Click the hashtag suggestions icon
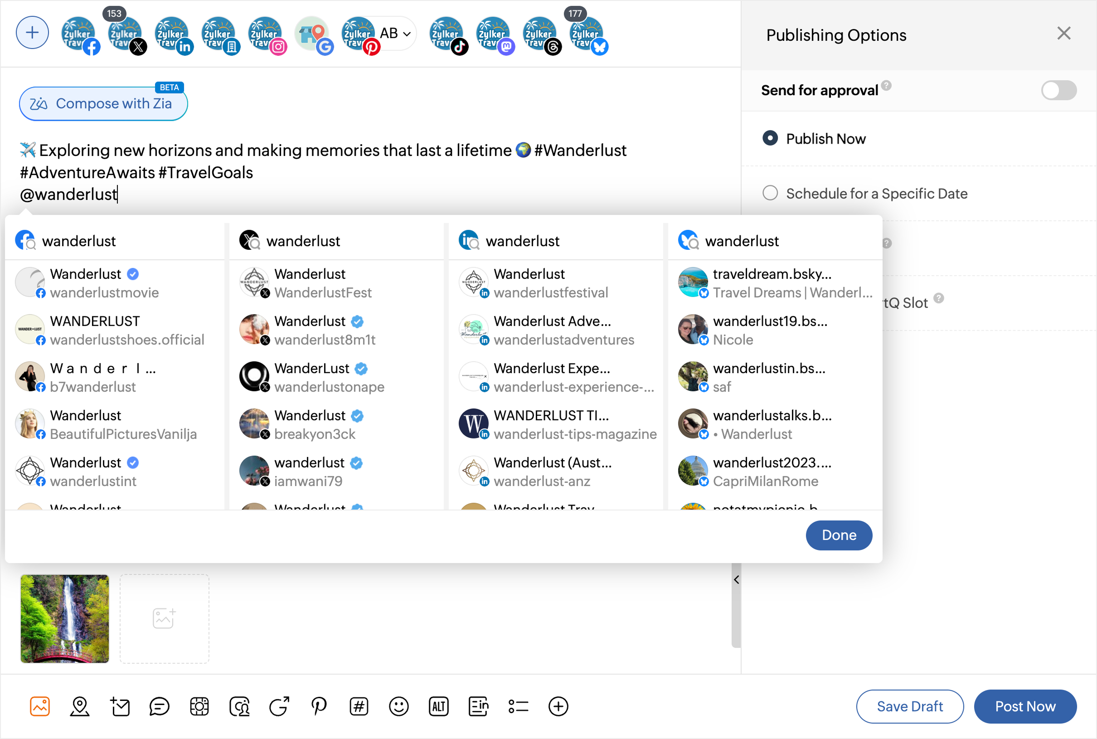The width and height of the screenshot is (1097, 739). point(359,706)
